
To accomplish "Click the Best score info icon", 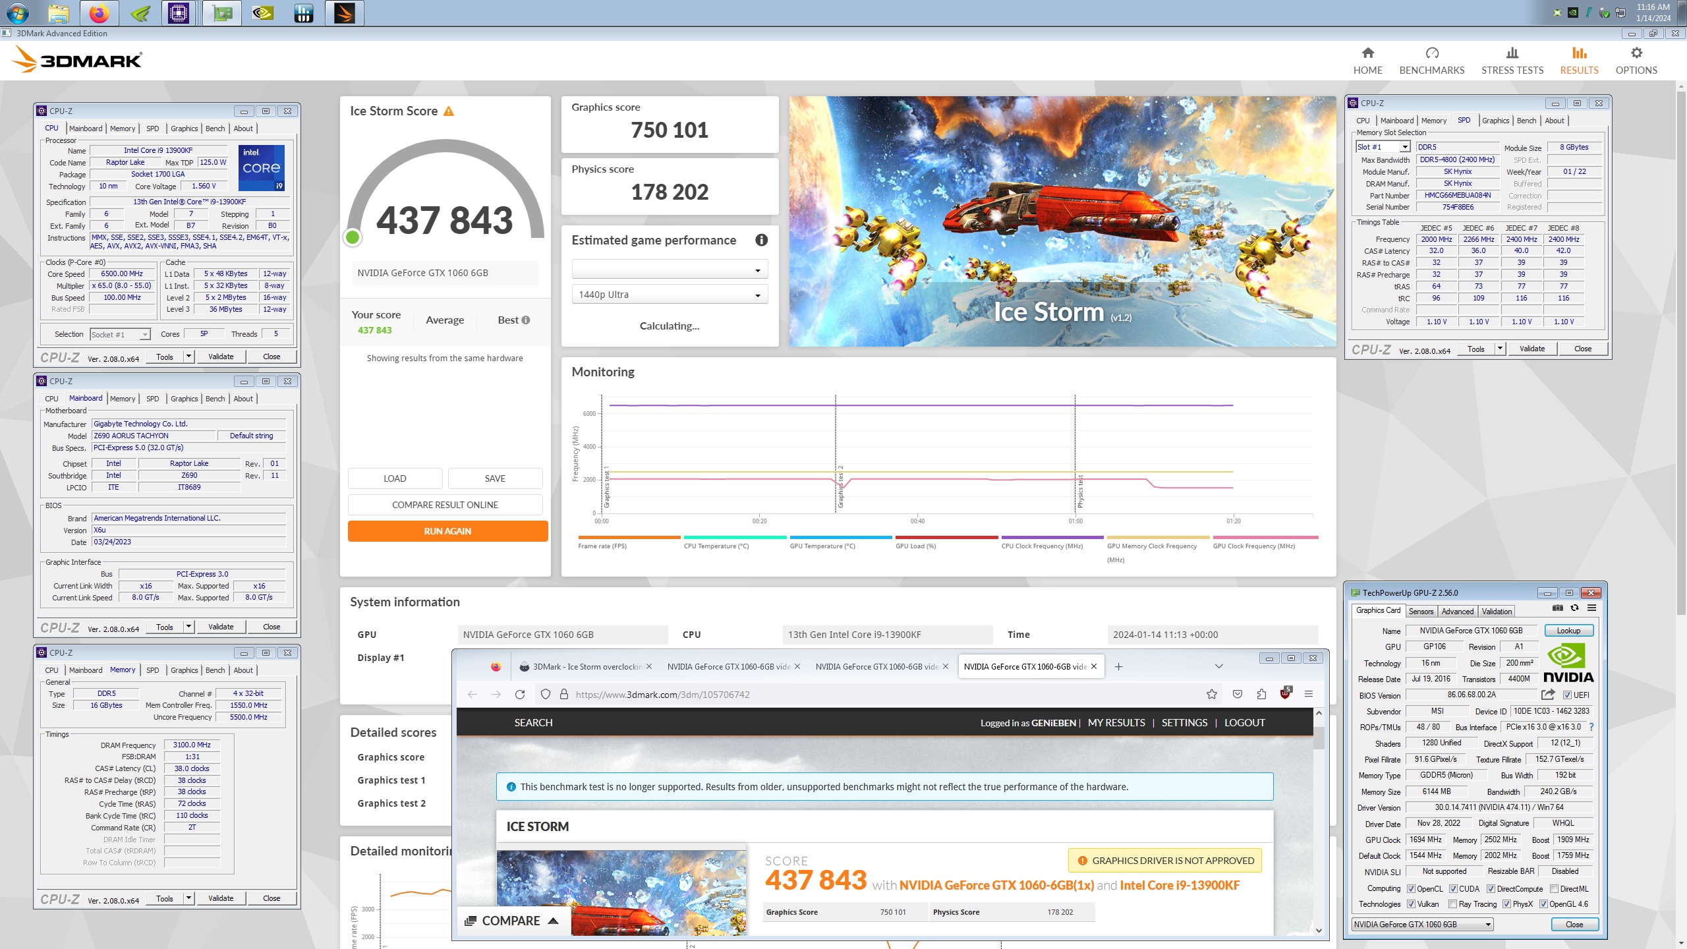I will (x=526, y=320).
